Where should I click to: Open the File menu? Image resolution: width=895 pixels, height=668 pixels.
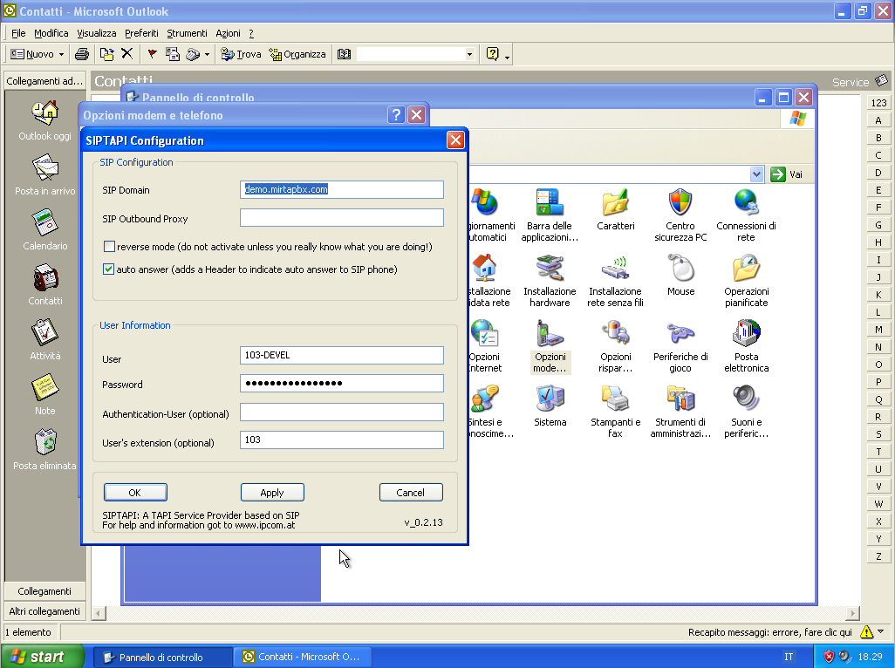click(18, 33)
